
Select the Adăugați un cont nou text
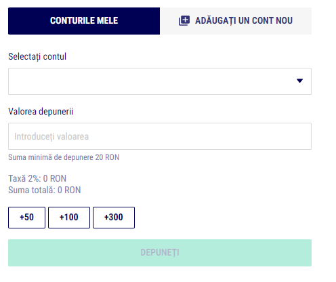(244, 20)
